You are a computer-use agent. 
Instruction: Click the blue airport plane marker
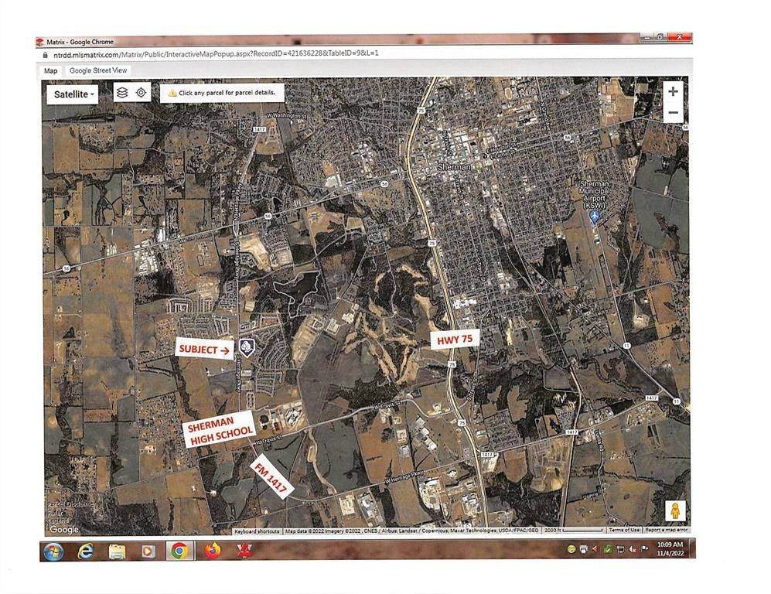(x=595, y=217)
